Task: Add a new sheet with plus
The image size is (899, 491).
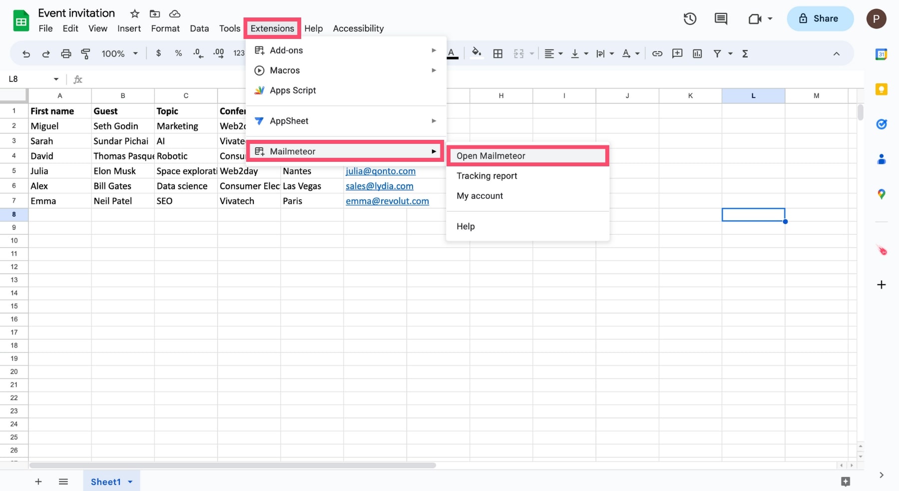Action: click(38, 482)
